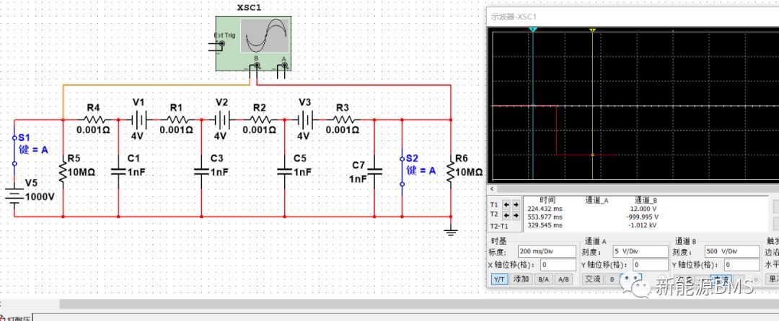Select the V5 1000V battery source
This screenshot has height=321, width=779.
pyautogui.click(x=14, y=196)
